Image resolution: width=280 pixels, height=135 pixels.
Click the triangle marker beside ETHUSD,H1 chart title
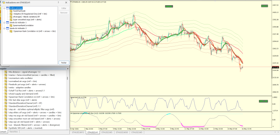click(71, 2)
